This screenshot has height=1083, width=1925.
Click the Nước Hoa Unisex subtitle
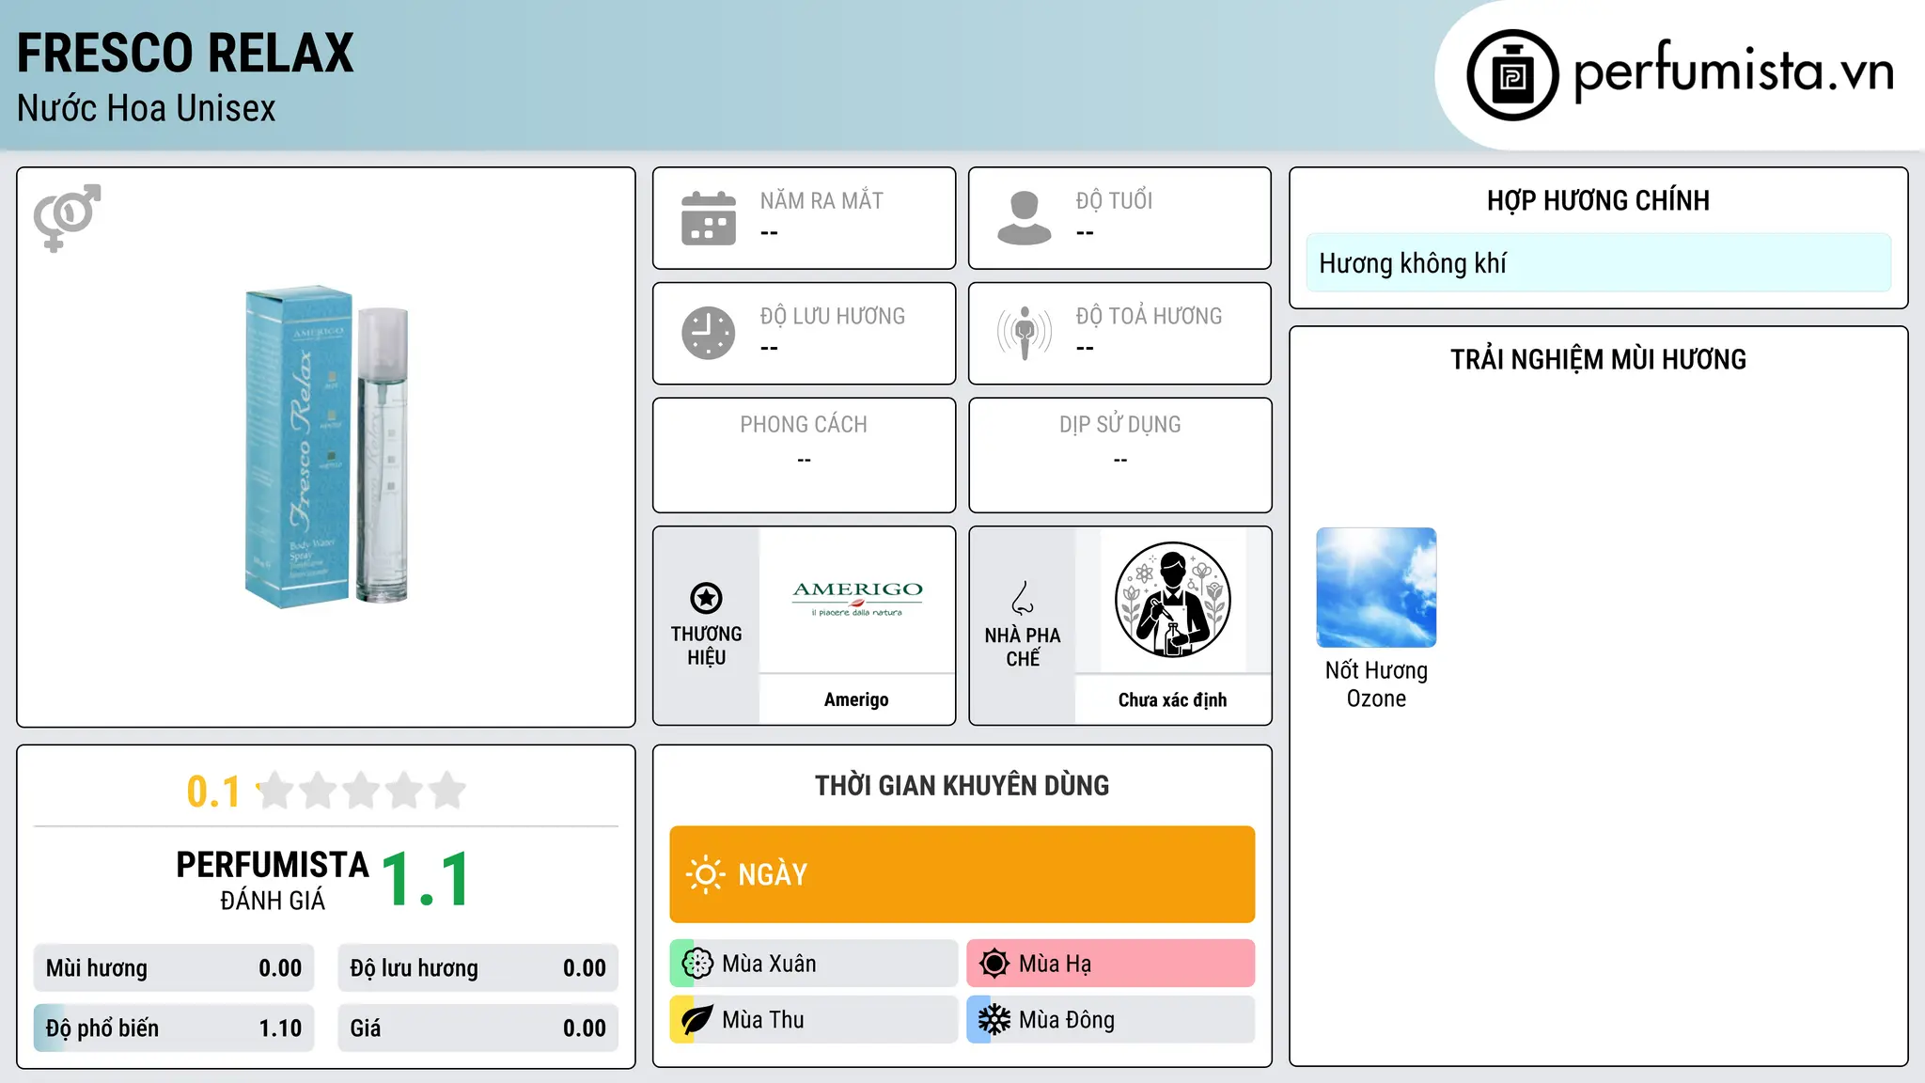pos(146,109)
